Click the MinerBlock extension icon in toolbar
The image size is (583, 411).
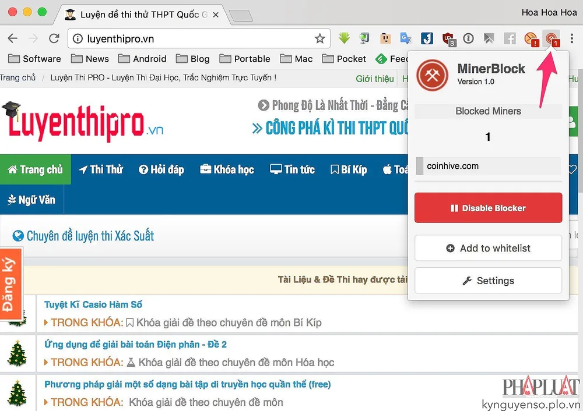click(x=550, y=39)
